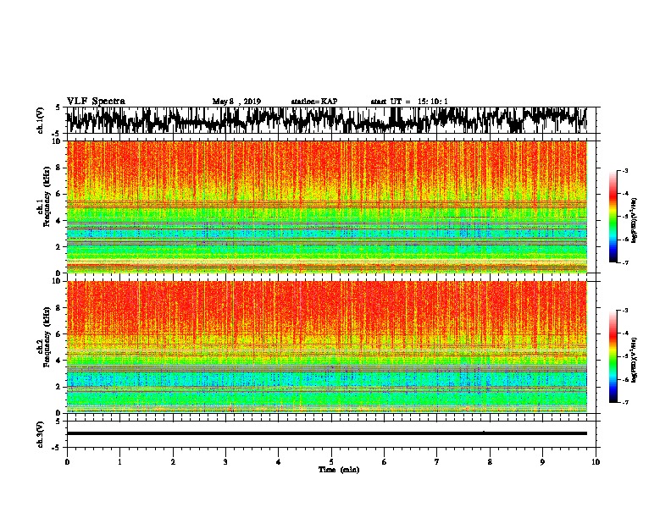Click the time axis tick label '5'
This screenshot has height=518, width=671.
coord(331,461)
